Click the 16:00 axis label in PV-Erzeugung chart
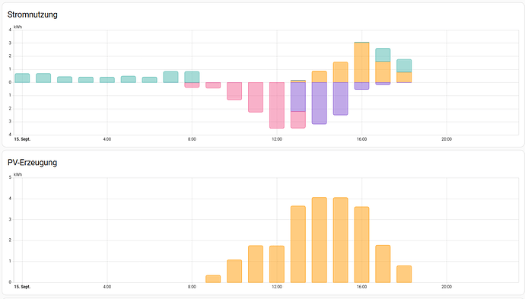 (361, 287)
